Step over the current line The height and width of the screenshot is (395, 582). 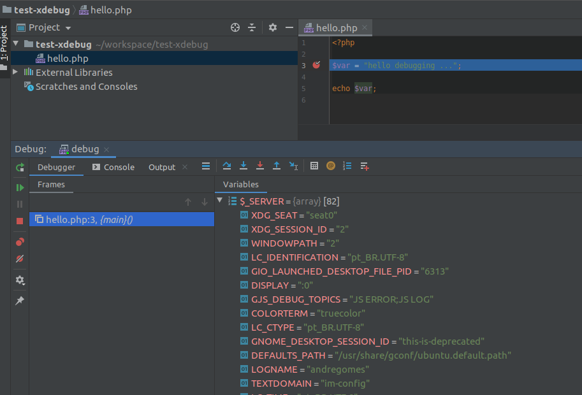point(227,166)
